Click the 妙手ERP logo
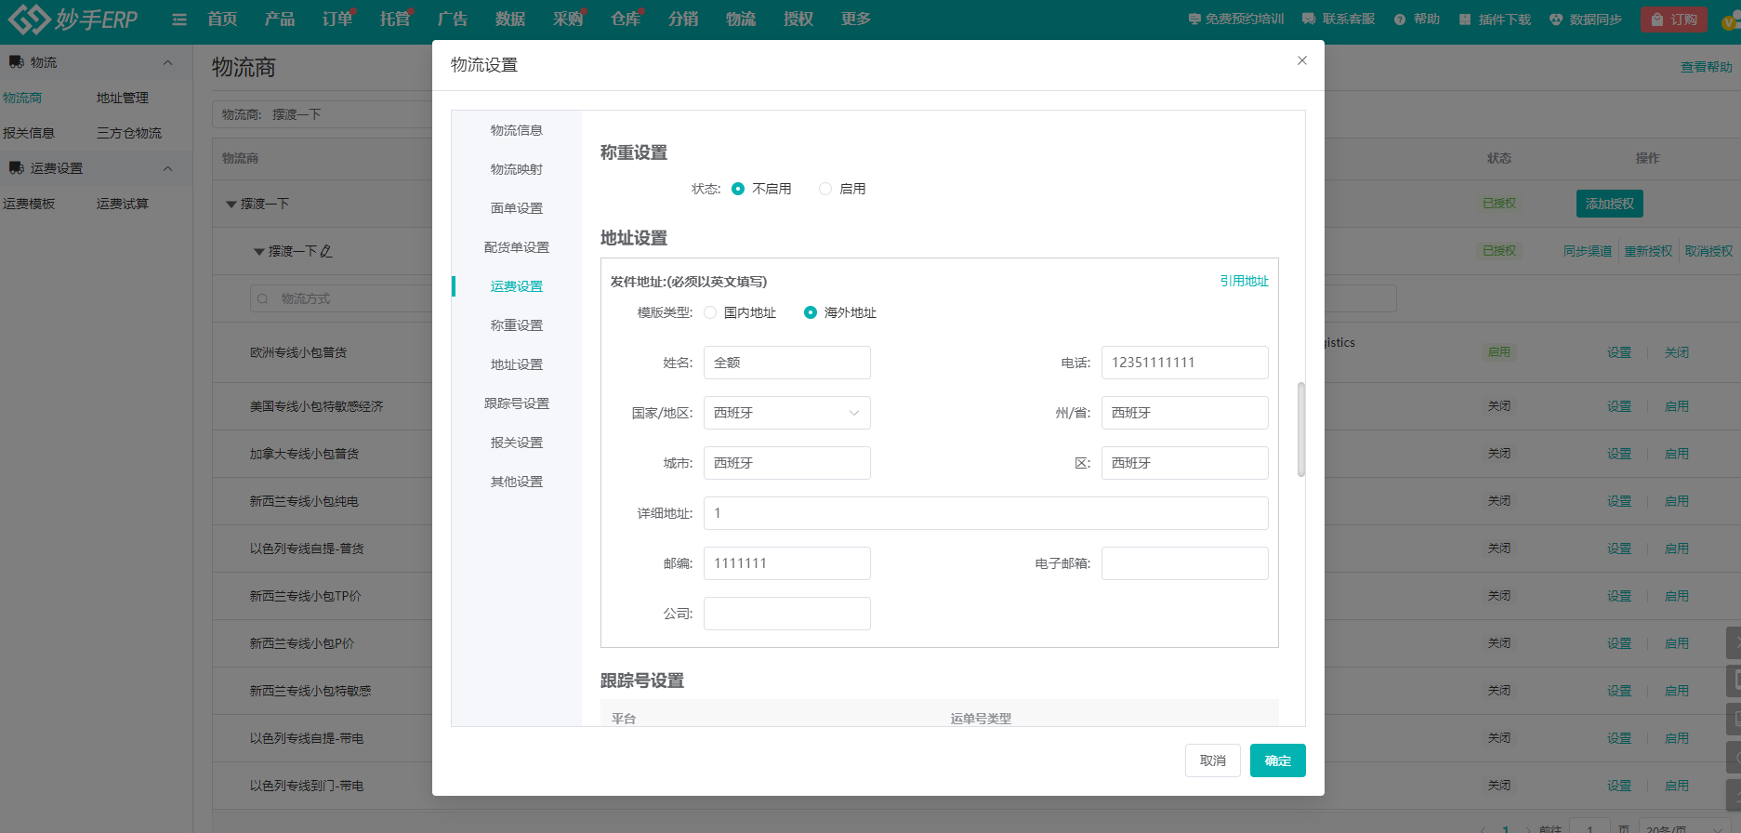The height and width of the screenshot is (833, 1741). (x=73, y=19)
